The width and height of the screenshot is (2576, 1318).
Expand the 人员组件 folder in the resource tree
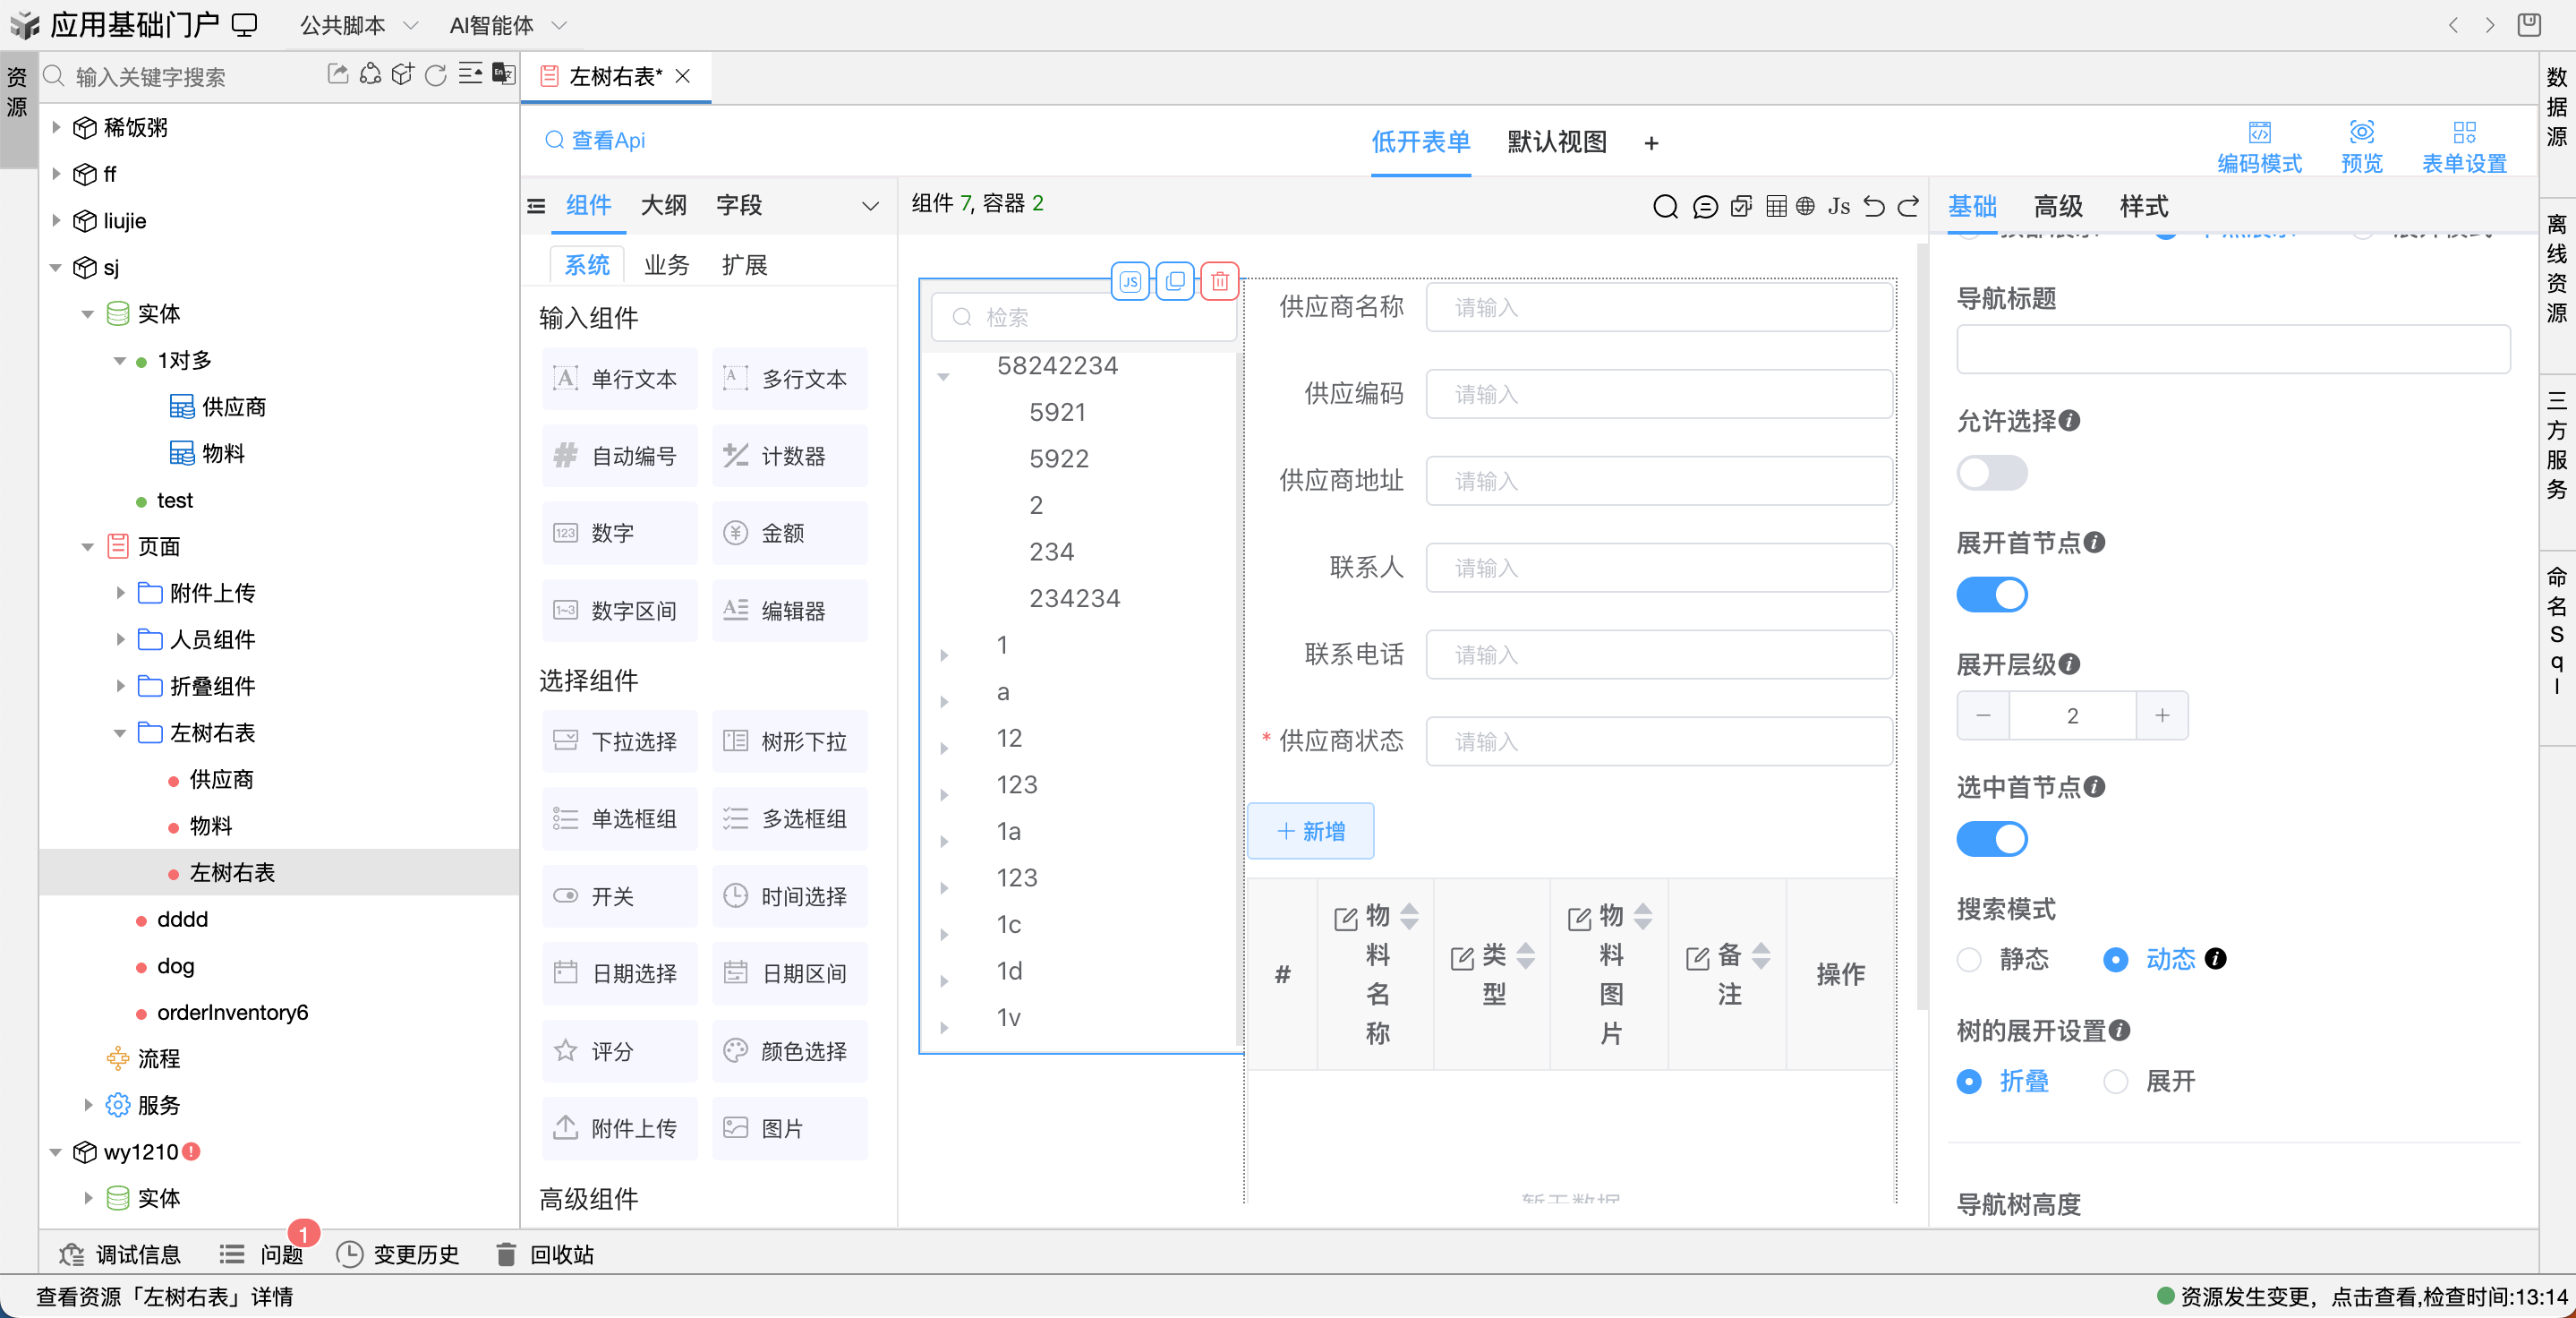120,640
